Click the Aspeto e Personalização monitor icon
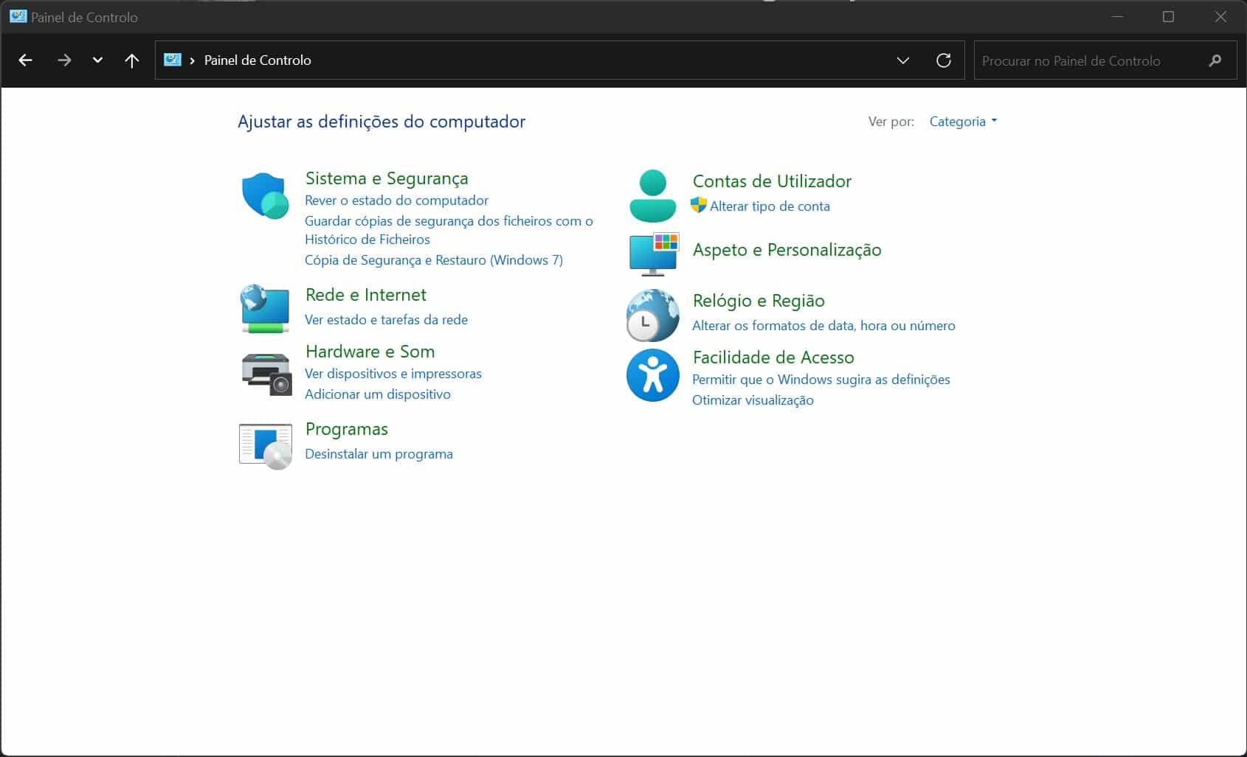This screenshot has width=1247, height=757. (x=653, y=254)
